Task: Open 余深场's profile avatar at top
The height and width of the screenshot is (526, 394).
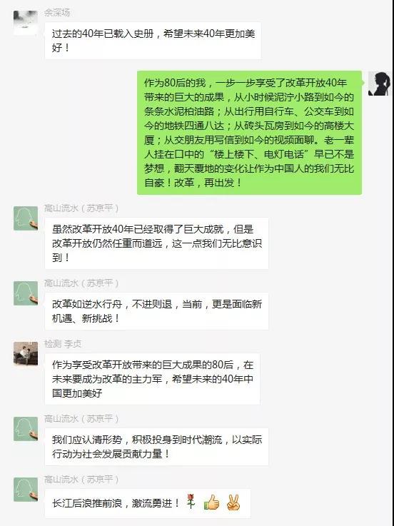Action: coord(26,22)
